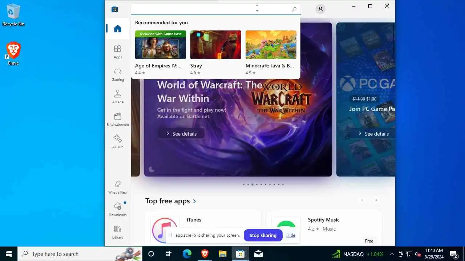Viewport: 465px width, 261px height.
Task: Open the Windows Start menu
Action: click(9, 254)
